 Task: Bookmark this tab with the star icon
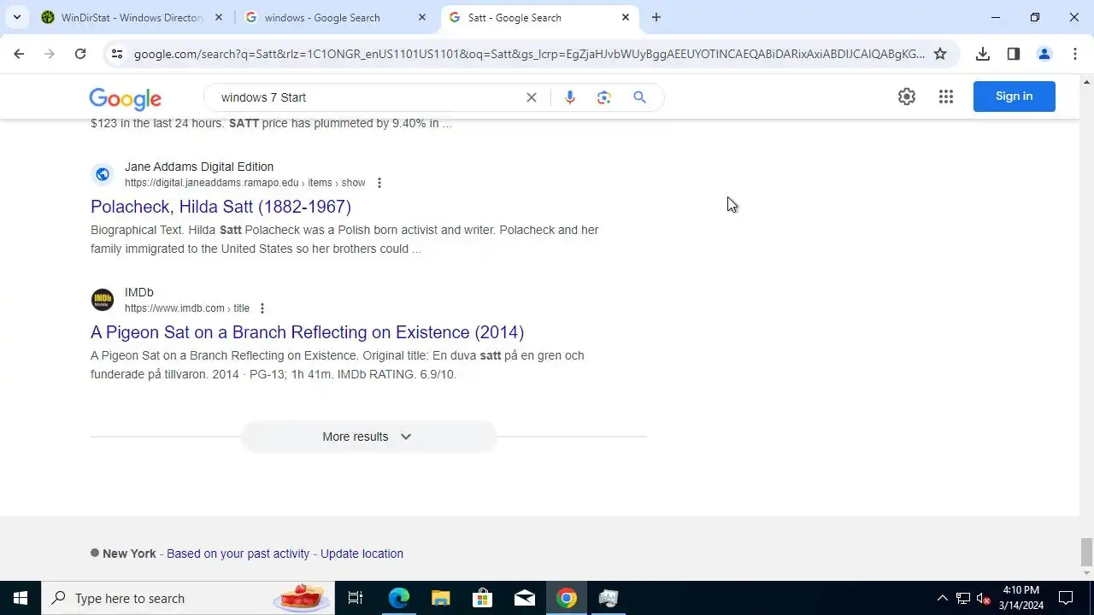pyautogui.click(x=940, y=54)
